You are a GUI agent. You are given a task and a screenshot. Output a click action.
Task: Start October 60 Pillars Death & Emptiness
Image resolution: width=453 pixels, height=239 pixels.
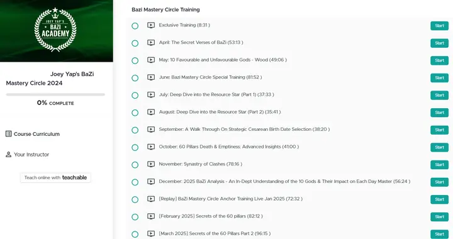(x=439, y=147)
